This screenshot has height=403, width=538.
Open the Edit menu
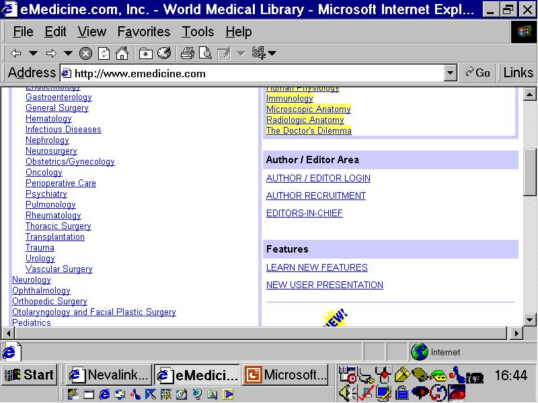(55, 32)
